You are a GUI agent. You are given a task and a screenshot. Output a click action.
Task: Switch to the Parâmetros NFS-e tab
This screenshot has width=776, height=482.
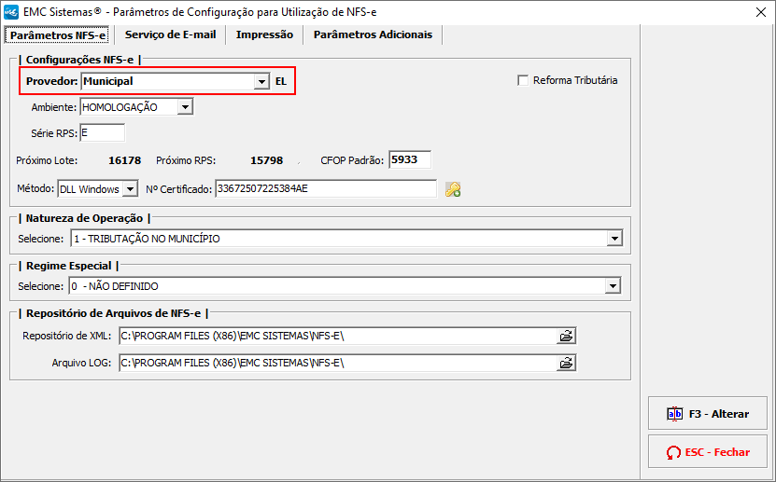pyautogui.click(x=58, y=35)
